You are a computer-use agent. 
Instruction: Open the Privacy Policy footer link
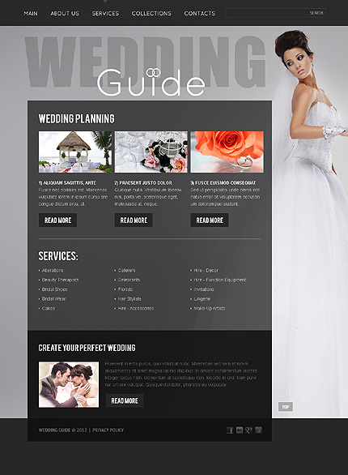pyautogui.click(x=108, y=430)
